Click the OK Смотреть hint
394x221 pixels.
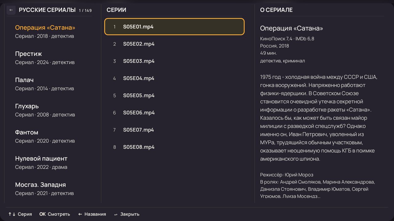coord(54,214)
